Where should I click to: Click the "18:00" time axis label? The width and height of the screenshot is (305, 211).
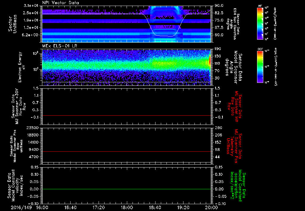[x=127, y=207]
